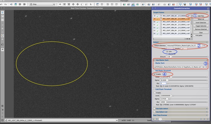The image size is (211, 124).
Task: Click the New Instance triangle icon at panel bottom
Action: 154,119
